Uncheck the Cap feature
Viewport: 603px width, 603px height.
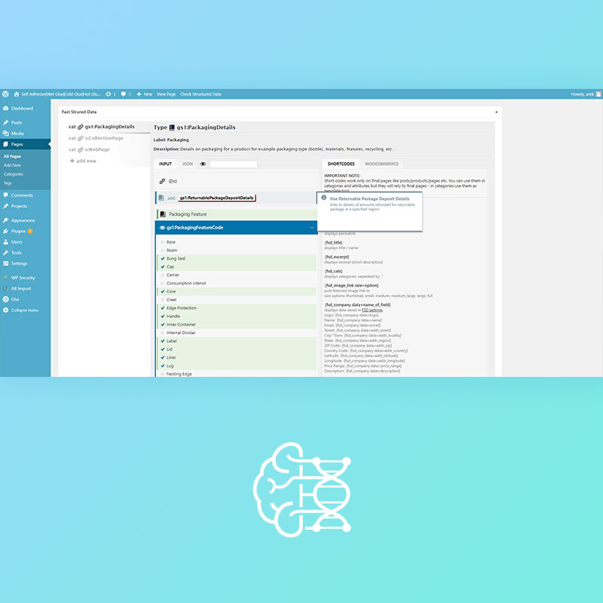(x=162, y=267)
